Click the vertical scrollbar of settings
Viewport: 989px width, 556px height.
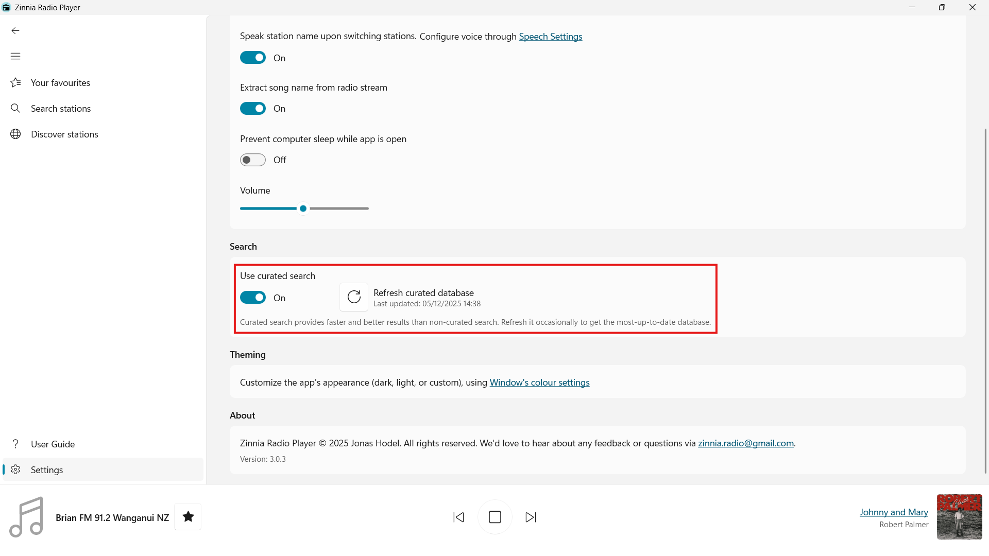click(985, 301)
